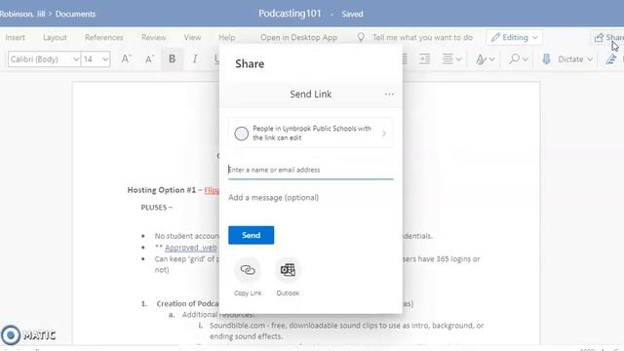Click the name or email address field
The width and height of the screenshot is (624, 351).
click(310, 170)
